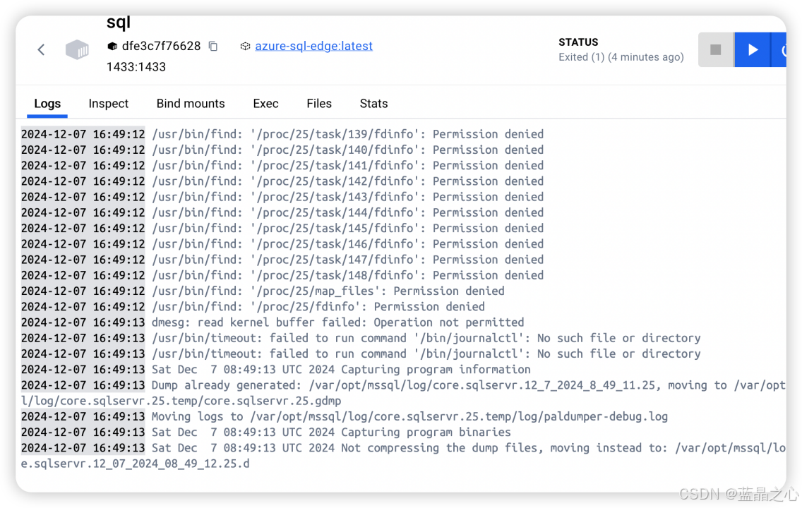Open the azure-sql-edge:latest image link

click(x=313, y=46)
